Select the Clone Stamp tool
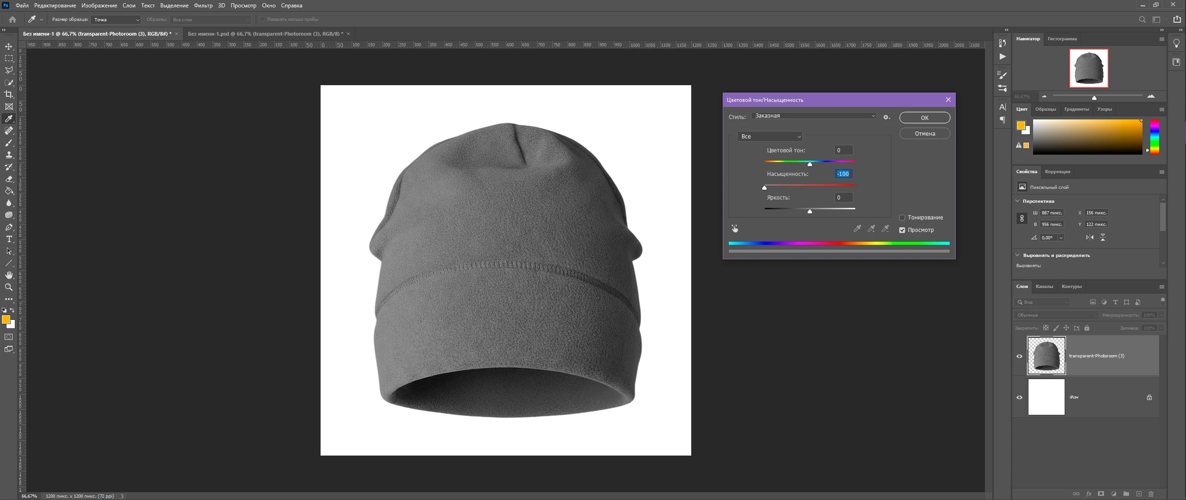The height and width of the screenshot is (500, 1186). [9, 155]
